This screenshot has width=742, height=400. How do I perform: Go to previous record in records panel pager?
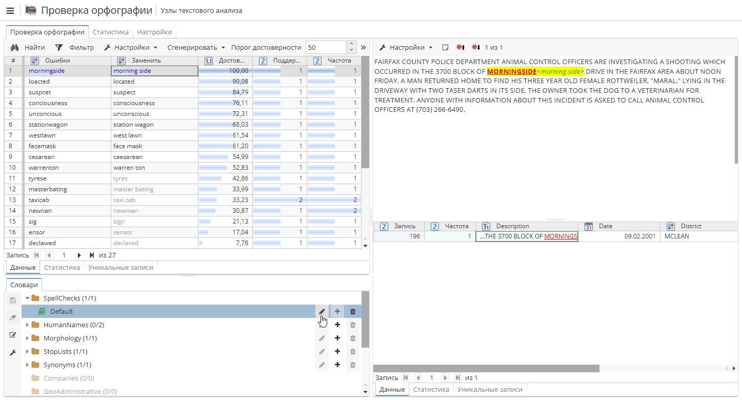[x=418, y=377]
